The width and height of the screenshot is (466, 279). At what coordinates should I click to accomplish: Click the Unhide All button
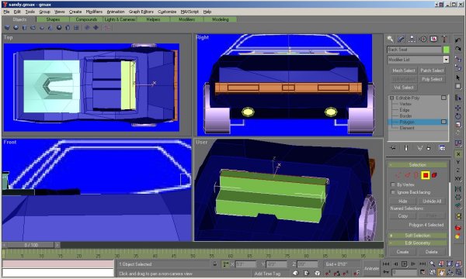(x=432, y=201)
